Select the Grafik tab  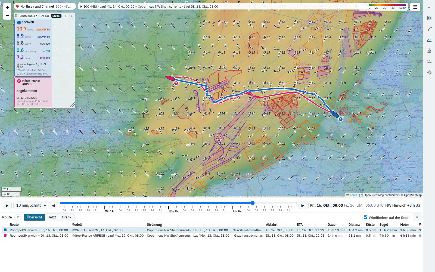[x=67, y=217]
